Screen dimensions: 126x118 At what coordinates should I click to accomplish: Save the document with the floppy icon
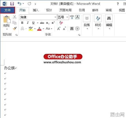click(12, 4)
